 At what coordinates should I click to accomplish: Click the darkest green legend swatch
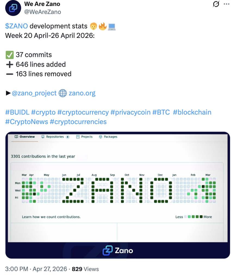[x=201, y=217]
